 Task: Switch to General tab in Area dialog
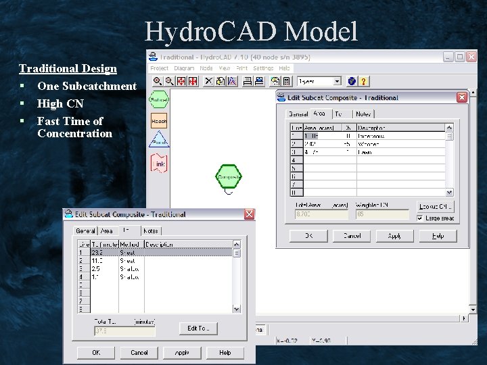[x=298, y=114]
